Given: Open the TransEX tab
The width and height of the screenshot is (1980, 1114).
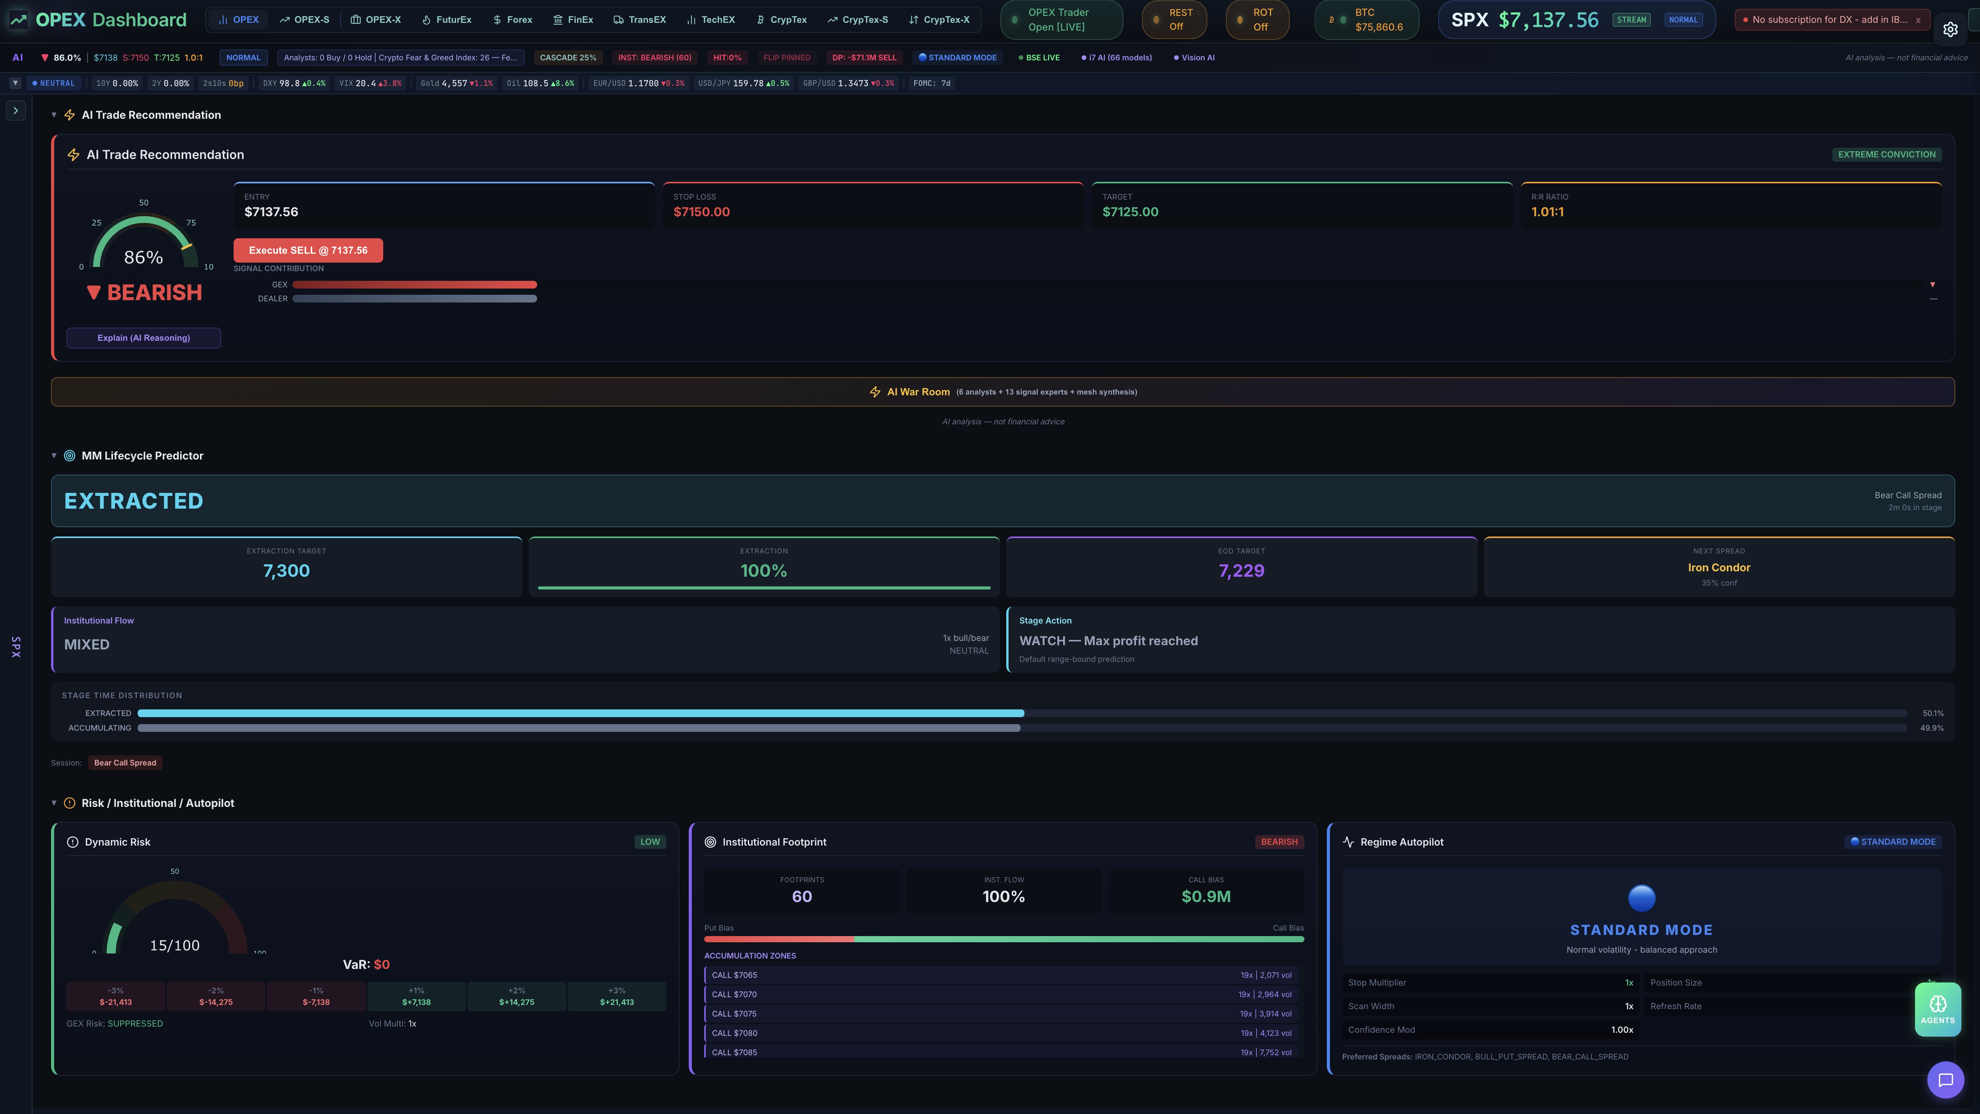Looking at the screenshot, I should 640,20.
